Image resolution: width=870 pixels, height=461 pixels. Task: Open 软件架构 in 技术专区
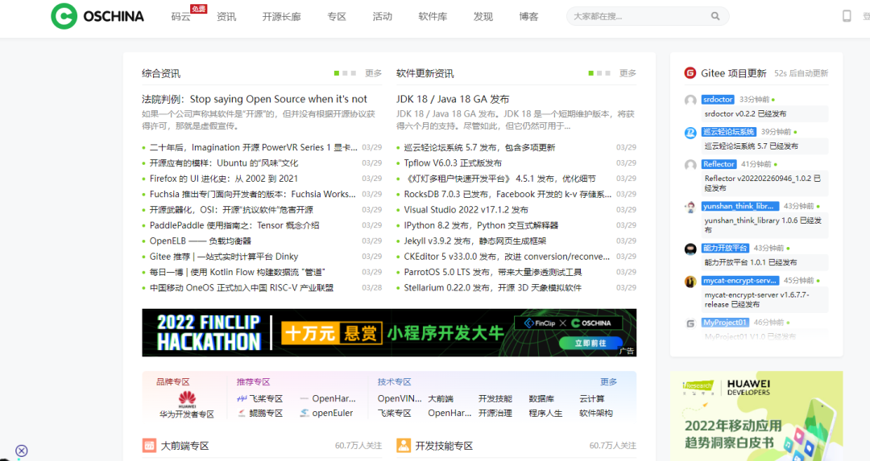pyautogui.click(x=596, y=414)
